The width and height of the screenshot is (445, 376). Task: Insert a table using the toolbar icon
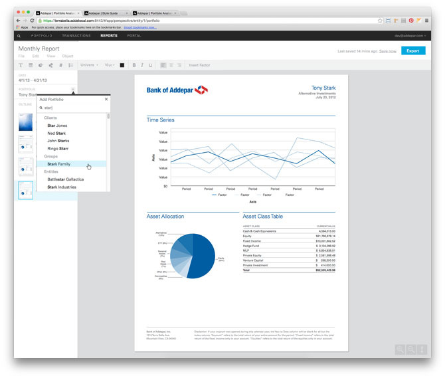click(31, 65)
